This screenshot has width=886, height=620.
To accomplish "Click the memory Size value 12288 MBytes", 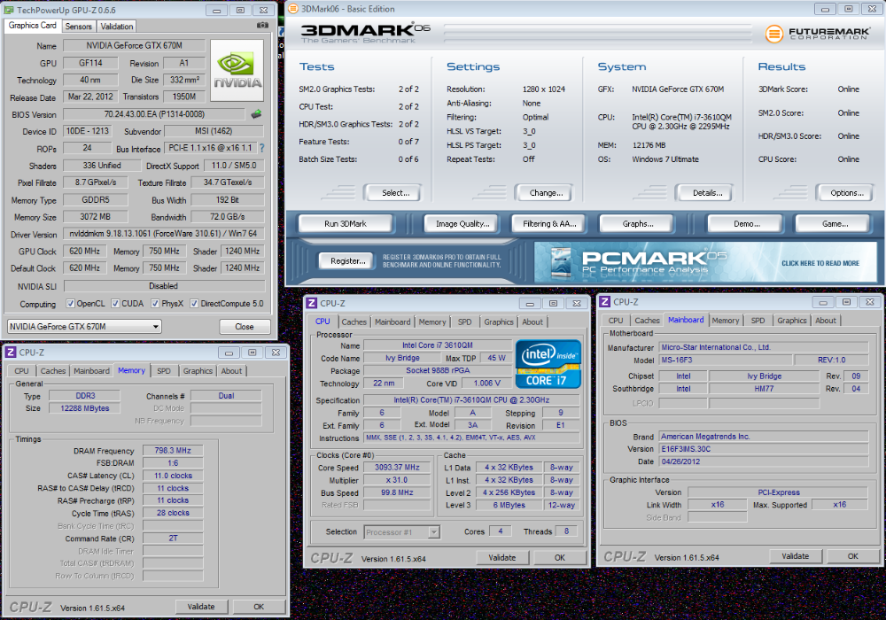I will pyautogui.click(x=85, y=408).
